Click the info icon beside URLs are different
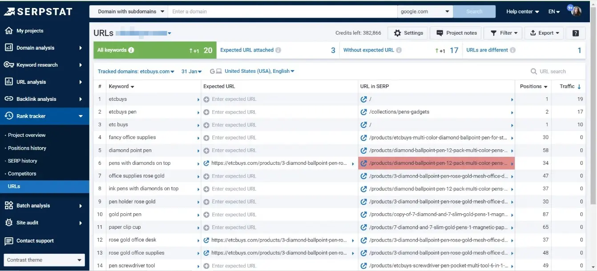The width and height of the screenshot is (597, 271). pos(513,50)
